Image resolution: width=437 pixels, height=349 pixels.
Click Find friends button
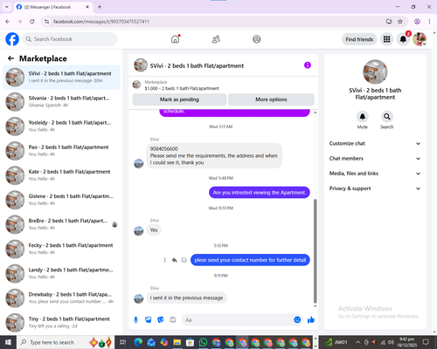pos(359,39)
